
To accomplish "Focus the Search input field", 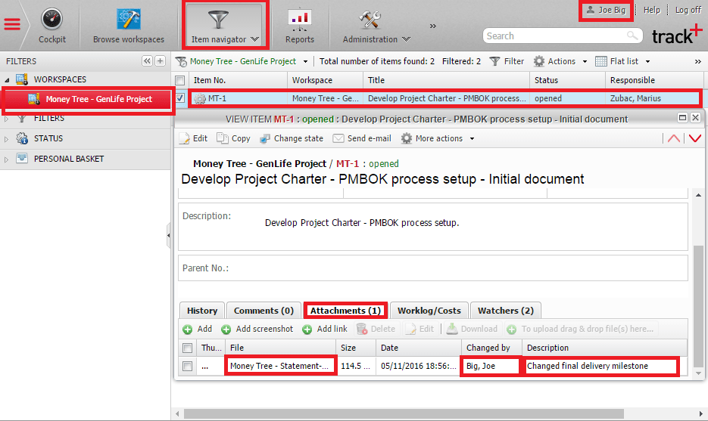I will [x=555, y=36].
